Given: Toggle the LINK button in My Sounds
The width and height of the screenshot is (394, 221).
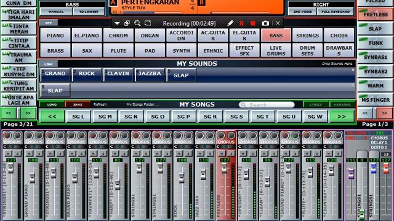Looking at the screenshot, I should (x=49, y=64).
